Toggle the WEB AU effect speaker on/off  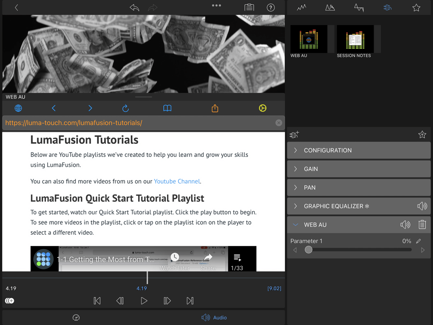click(x=405, y=224)
